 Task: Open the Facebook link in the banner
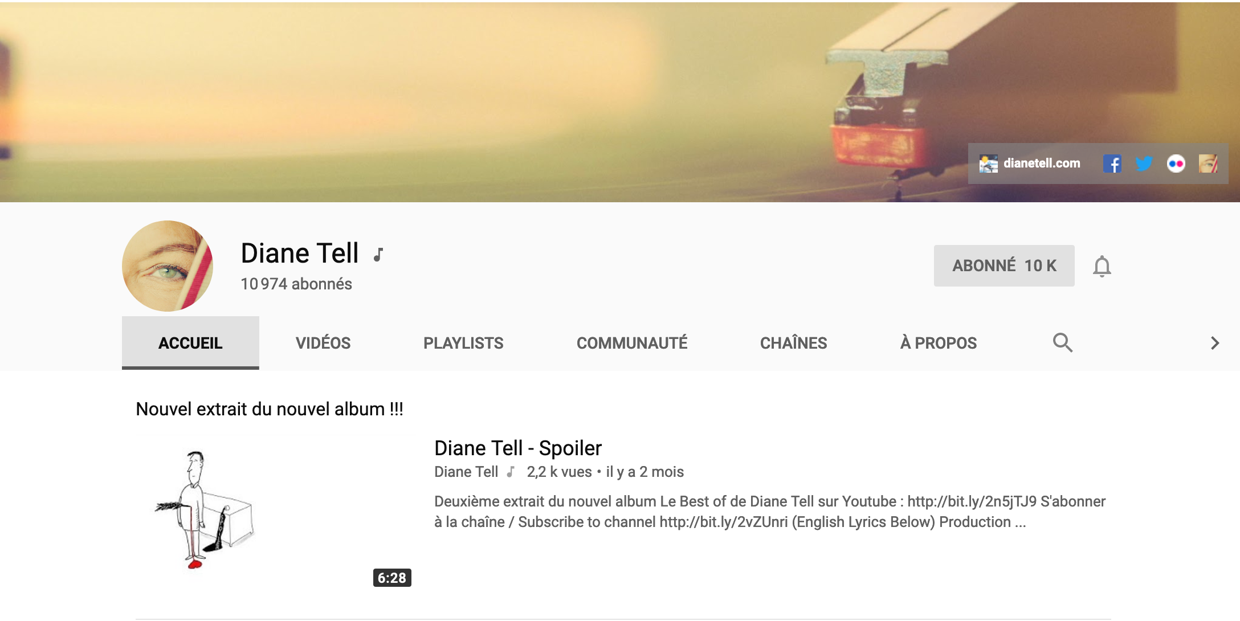1112,164
